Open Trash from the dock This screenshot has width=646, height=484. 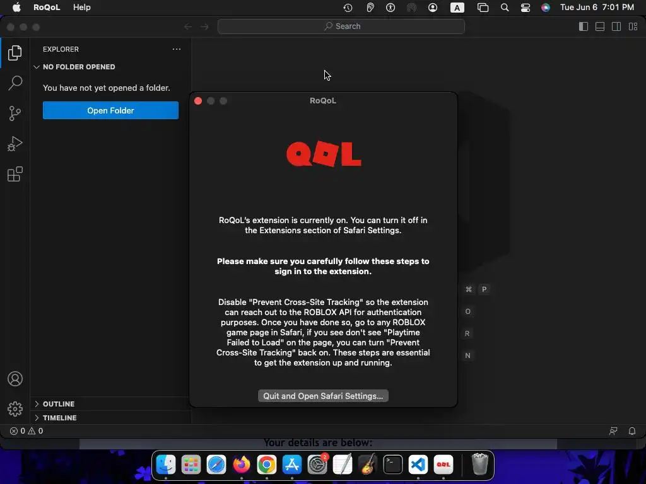click(x=479, y=464)
